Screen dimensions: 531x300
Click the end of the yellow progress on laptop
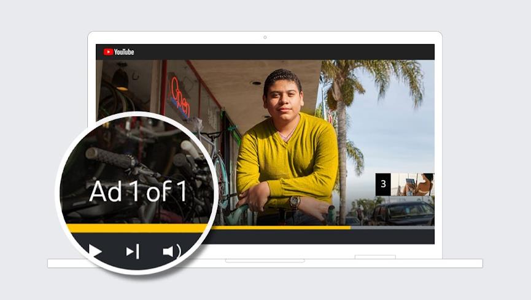coord(349,227)
